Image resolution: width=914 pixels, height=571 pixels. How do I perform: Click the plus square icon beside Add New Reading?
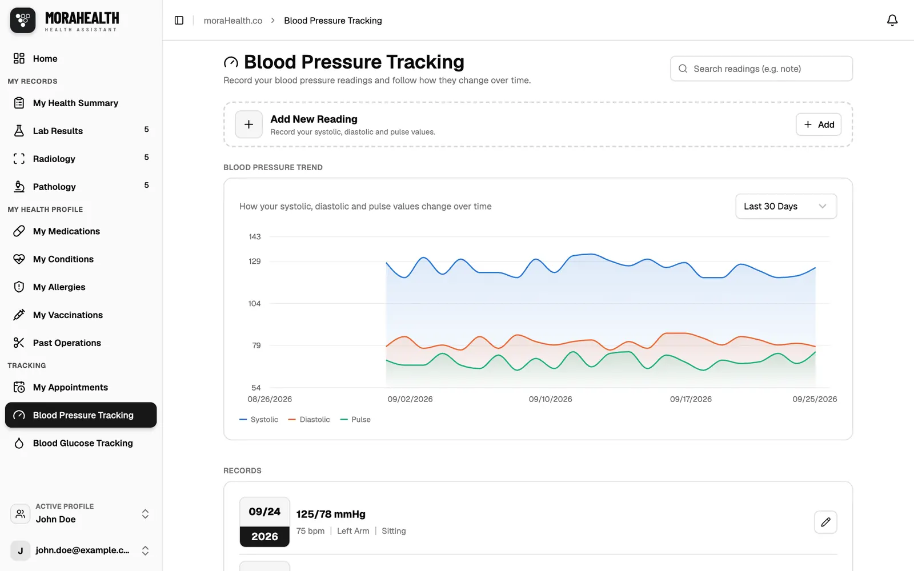248,124
